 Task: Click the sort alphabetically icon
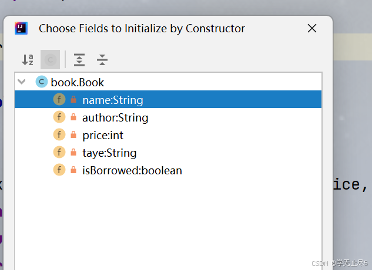click(28, 59)
